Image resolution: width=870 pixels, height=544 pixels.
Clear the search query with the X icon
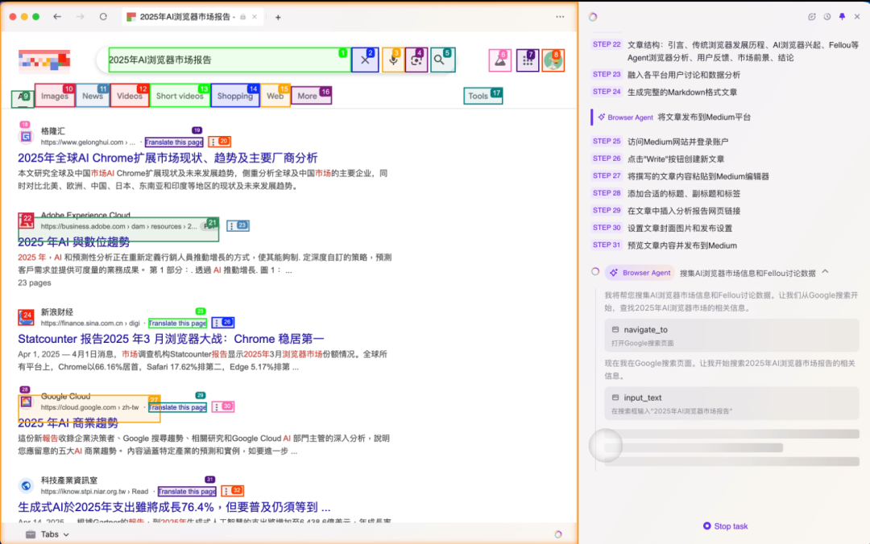click(x=365, y=60)
